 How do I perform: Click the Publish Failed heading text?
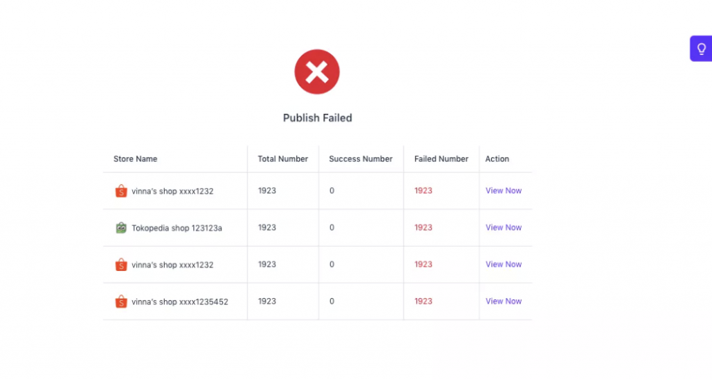[317, 118]
